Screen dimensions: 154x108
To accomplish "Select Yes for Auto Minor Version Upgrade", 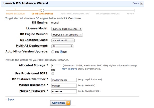I will click(x=53, y=52).
